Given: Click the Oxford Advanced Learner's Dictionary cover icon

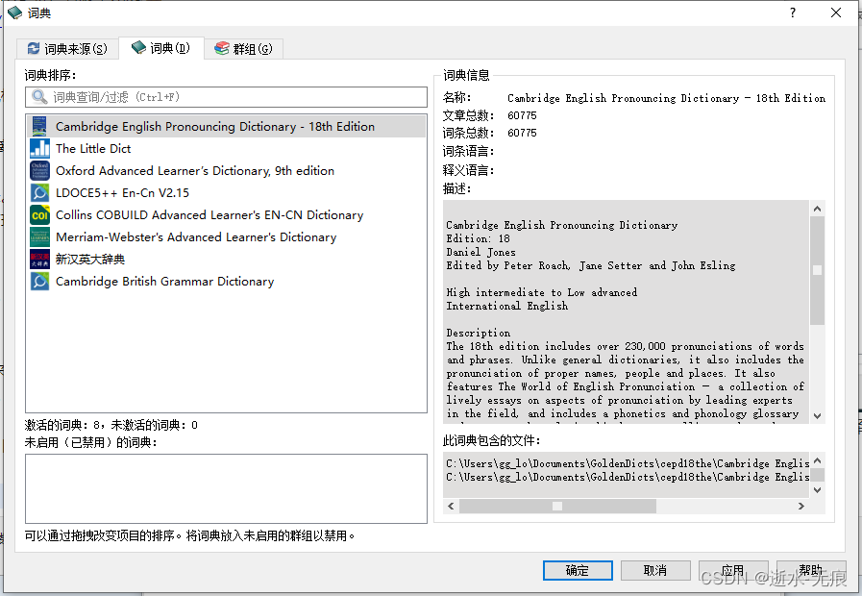Looking at the screenshot, I should click(38, 170).
